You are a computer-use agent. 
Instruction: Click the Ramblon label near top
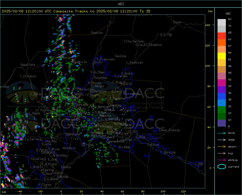97,33
